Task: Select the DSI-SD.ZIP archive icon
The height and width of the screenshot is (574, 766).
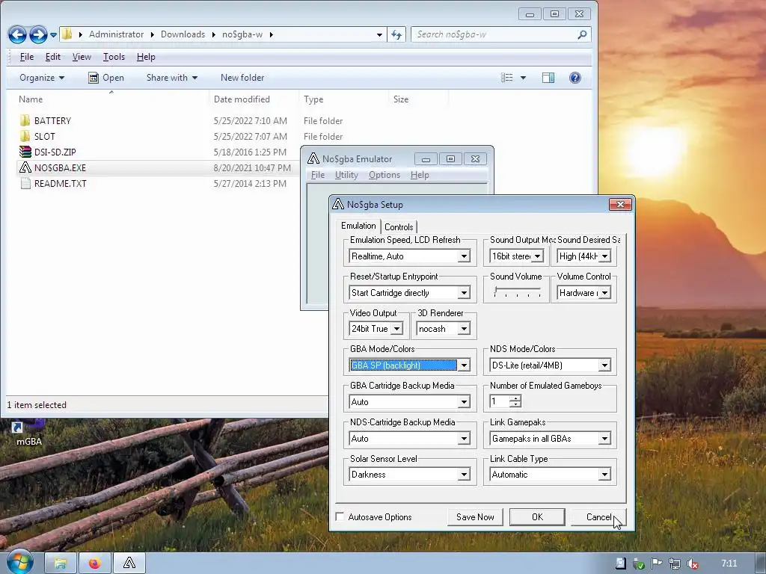Action: [25, 152]
